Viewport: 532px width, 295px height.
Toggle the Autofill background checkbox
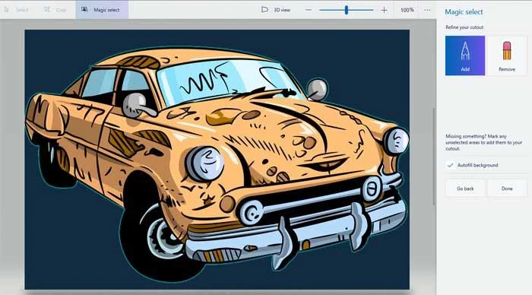click(x=450, y=165)
